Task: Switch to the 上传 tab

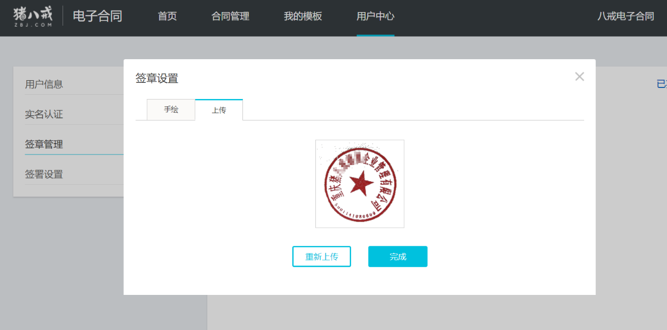Action: (219, 109)
